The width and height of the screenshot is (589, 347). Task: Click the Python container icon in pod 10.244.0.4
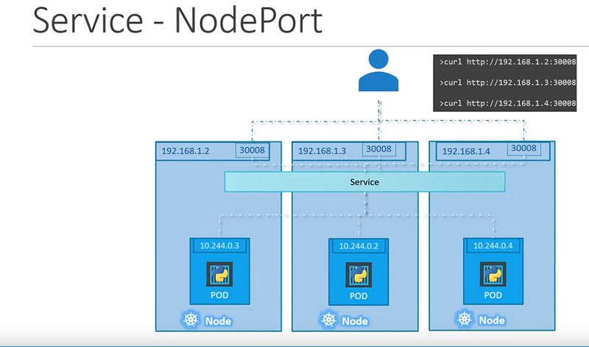[493, 275]
